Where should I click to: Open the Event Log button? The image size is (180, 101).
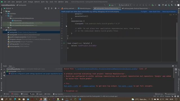pyautogui.click(x=159, y=94)
